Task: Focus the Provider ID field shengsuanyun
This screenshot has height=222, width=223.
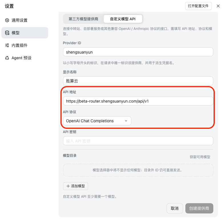Action: pos(138,52)
